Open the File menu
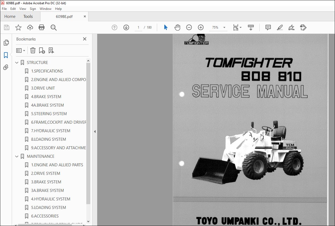 [x=4, y=9]
